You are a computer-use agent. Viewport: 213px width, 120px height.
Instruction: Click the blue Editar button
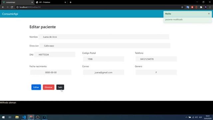tap(36, 87)
